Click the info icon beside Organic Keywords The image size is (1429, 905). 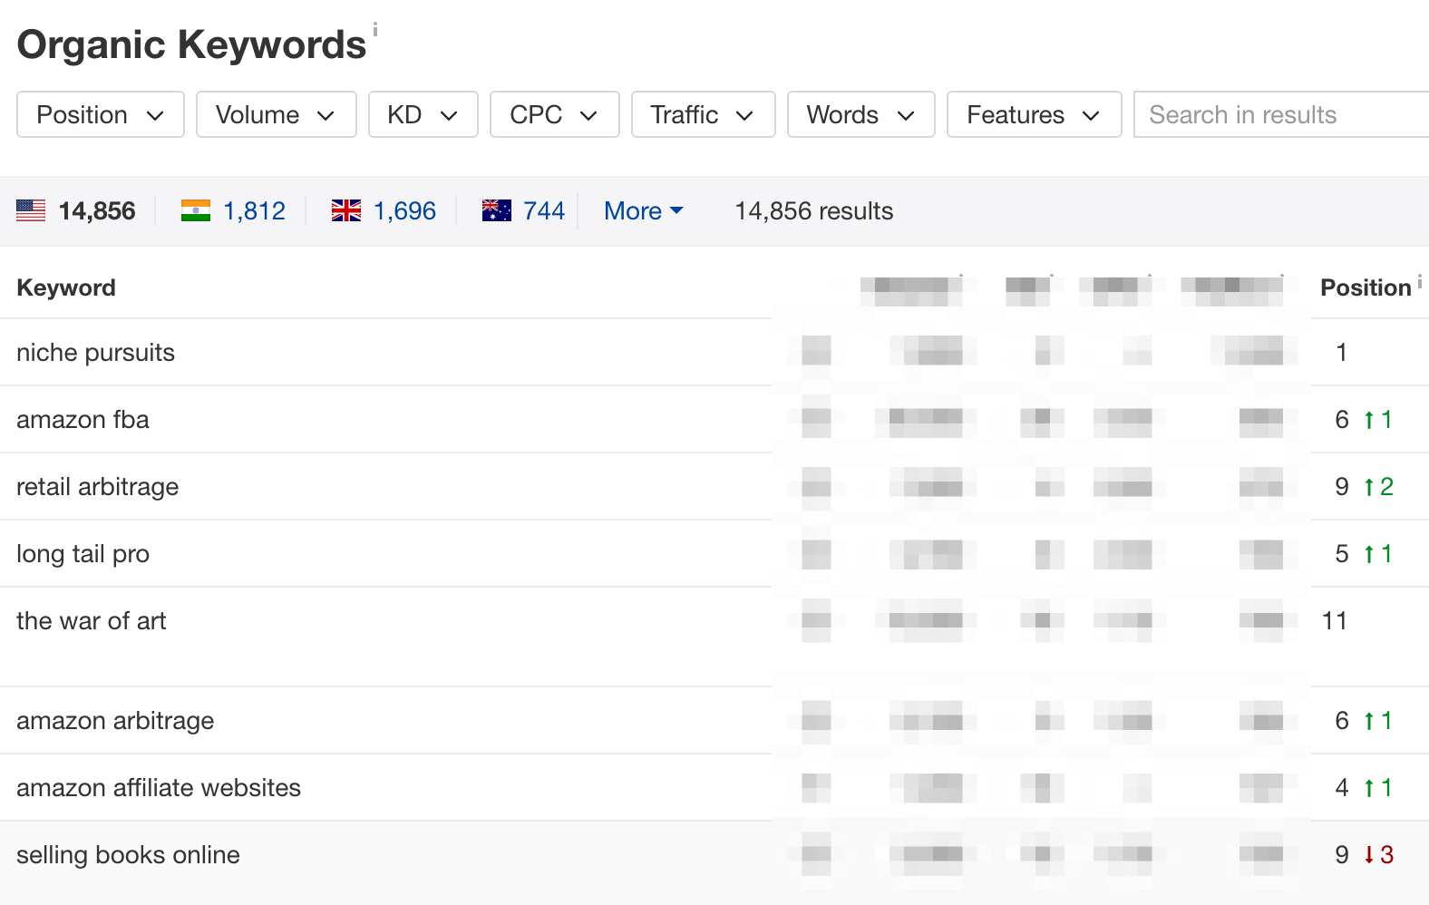point(375,29)
